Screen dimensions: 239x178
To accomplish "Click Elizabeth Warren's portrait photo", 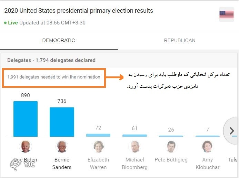I will coord(98,146).
